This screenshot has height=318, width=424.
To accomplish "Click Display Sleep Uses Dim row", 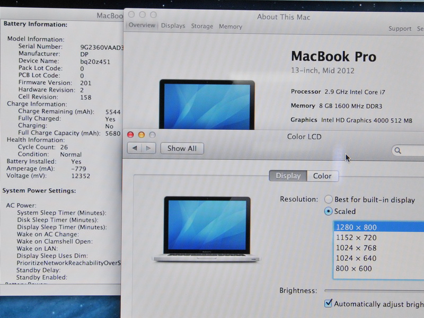I will (52, 256).
